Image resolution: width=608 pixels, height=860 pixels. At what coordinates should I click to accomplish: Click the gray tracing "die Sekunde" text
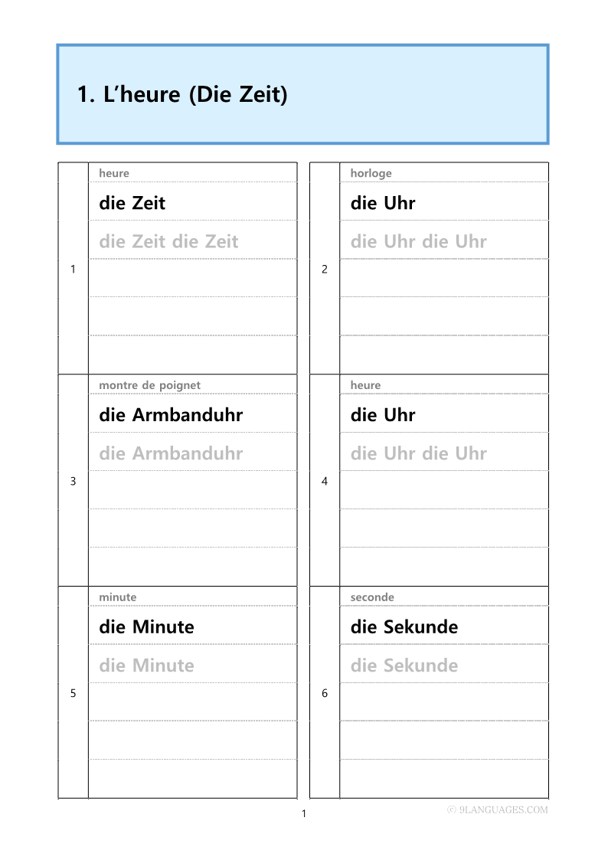[x=404, y=665]
